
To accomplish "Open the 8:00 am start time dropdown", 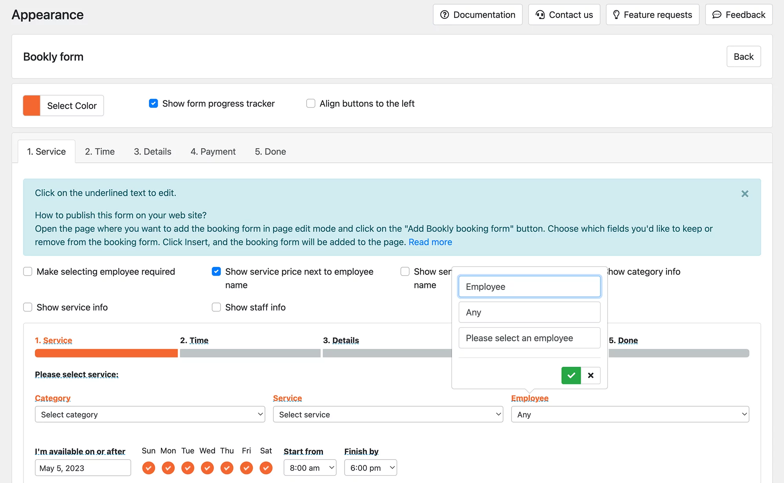I will pos(310,468).
